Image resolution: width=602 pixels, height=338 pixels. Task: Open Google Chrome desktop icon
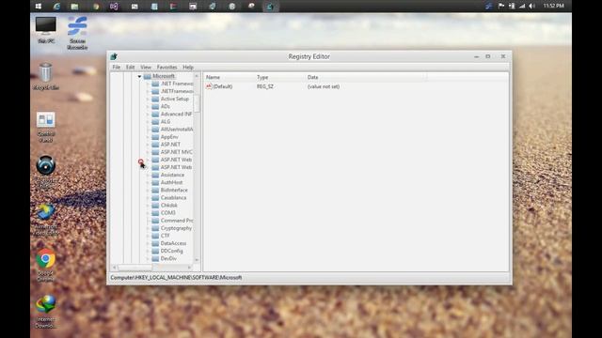[x=46, y=266]
